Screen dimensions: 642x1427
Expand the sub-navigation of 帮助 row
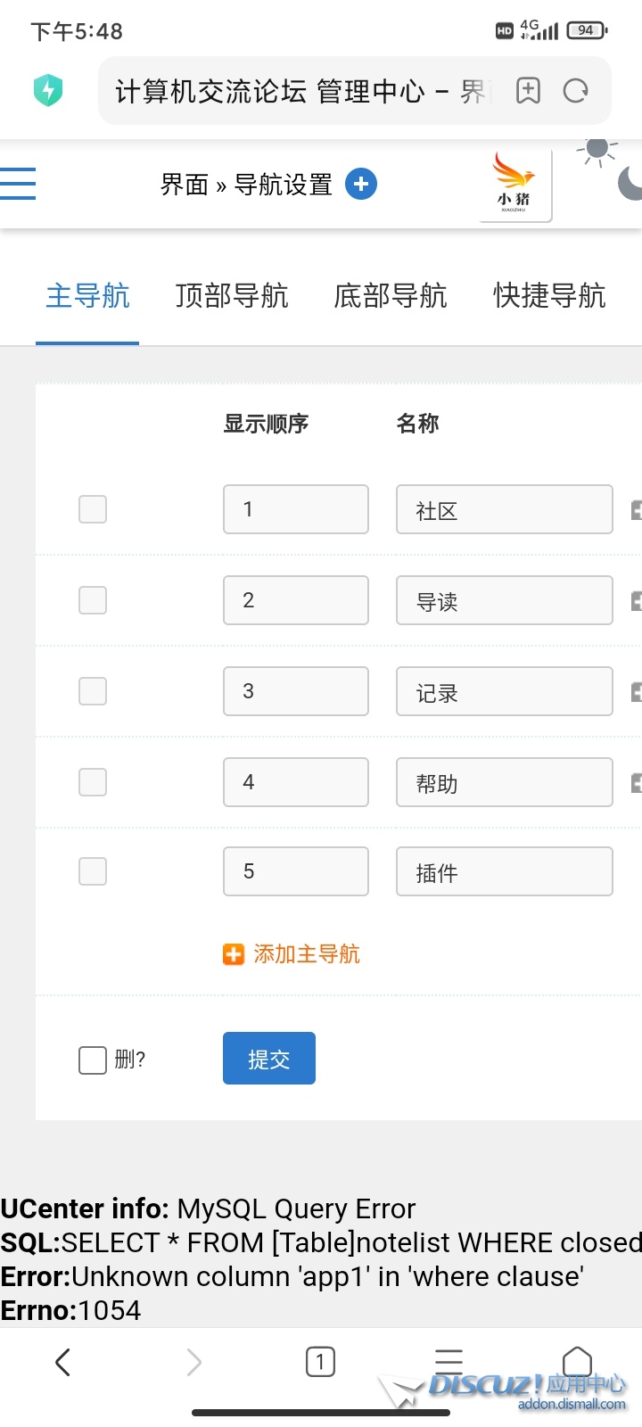point(637,783)
